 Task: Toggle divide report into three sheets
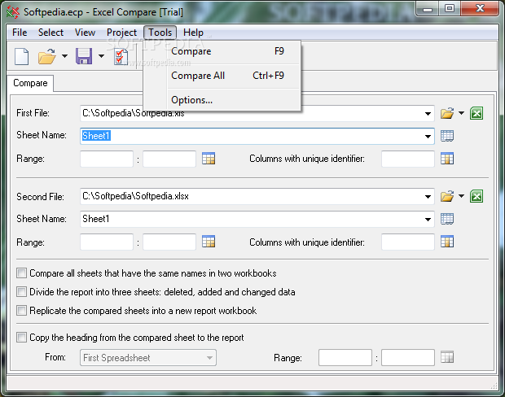point(21,292)
